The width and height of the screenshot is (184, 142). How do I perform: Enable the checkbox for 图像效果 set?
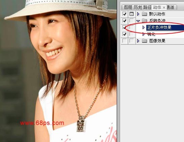(124, 41)
